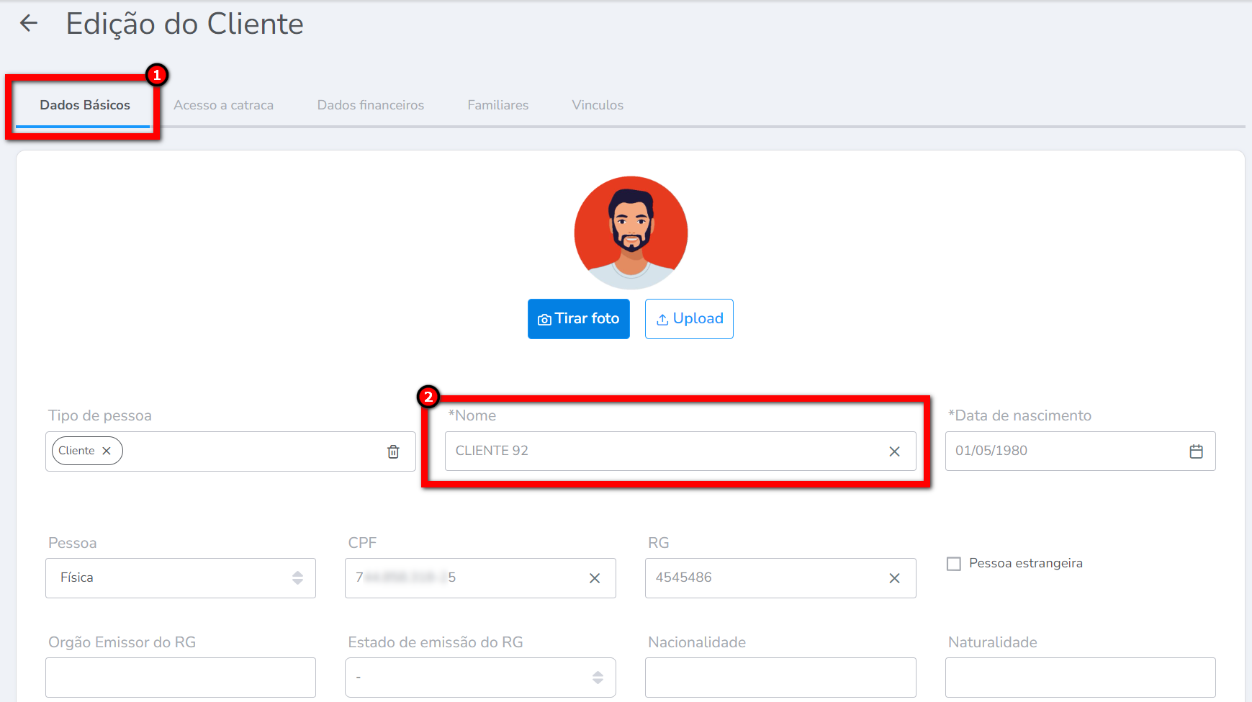Clear the CPF field using its X
Screen dimensions: 1252x702
point(595,578)
